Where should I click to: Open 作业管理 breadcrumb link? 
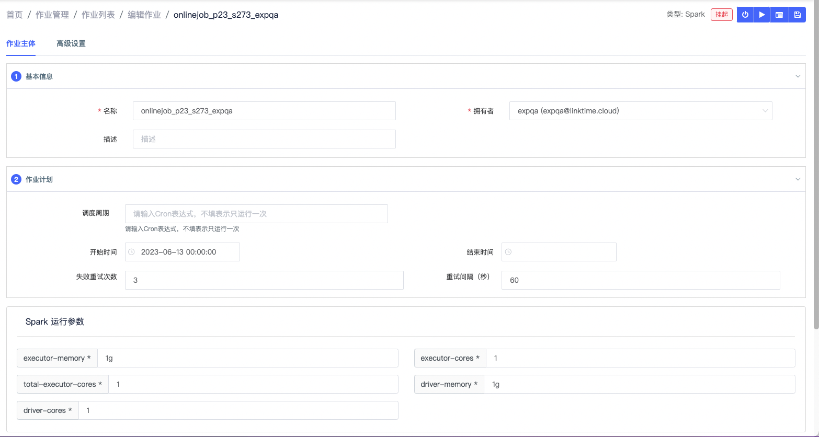[x=52, y=15]
